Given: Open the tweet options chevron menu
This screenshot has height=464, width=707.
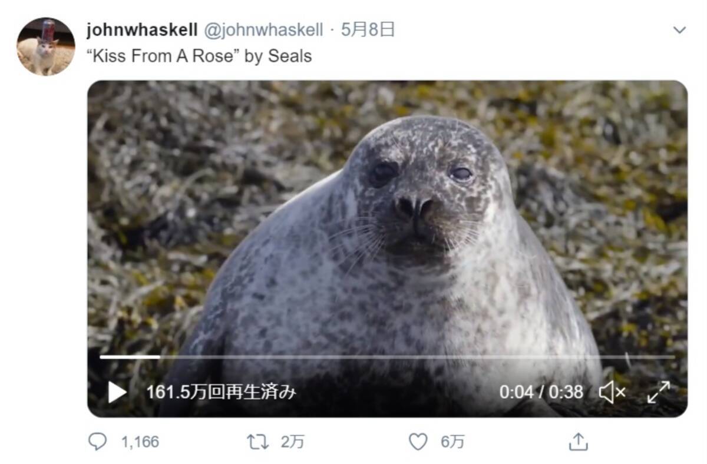Looking at the screenshot, I should tap(679, 29).
